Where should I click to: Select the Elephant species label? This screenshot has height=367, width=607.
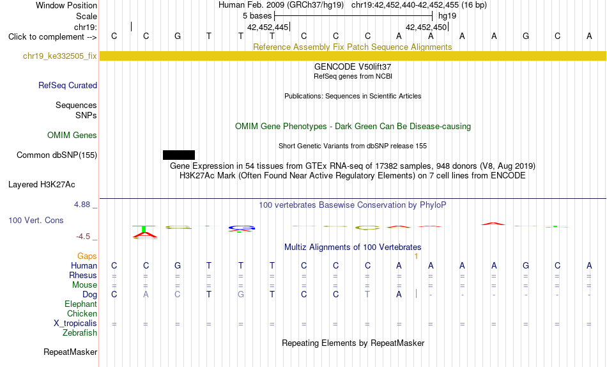pyautogui.click(x=81, y=304)
